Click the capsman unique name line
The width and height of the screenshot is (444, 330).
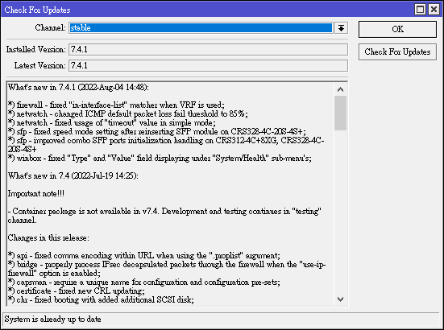tap(144, 283)
